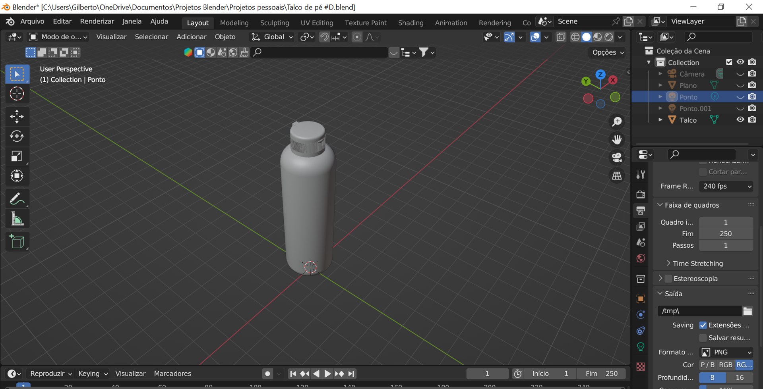Open the Frame Rate 240 fps dropdown

click(x=726, y=186)
